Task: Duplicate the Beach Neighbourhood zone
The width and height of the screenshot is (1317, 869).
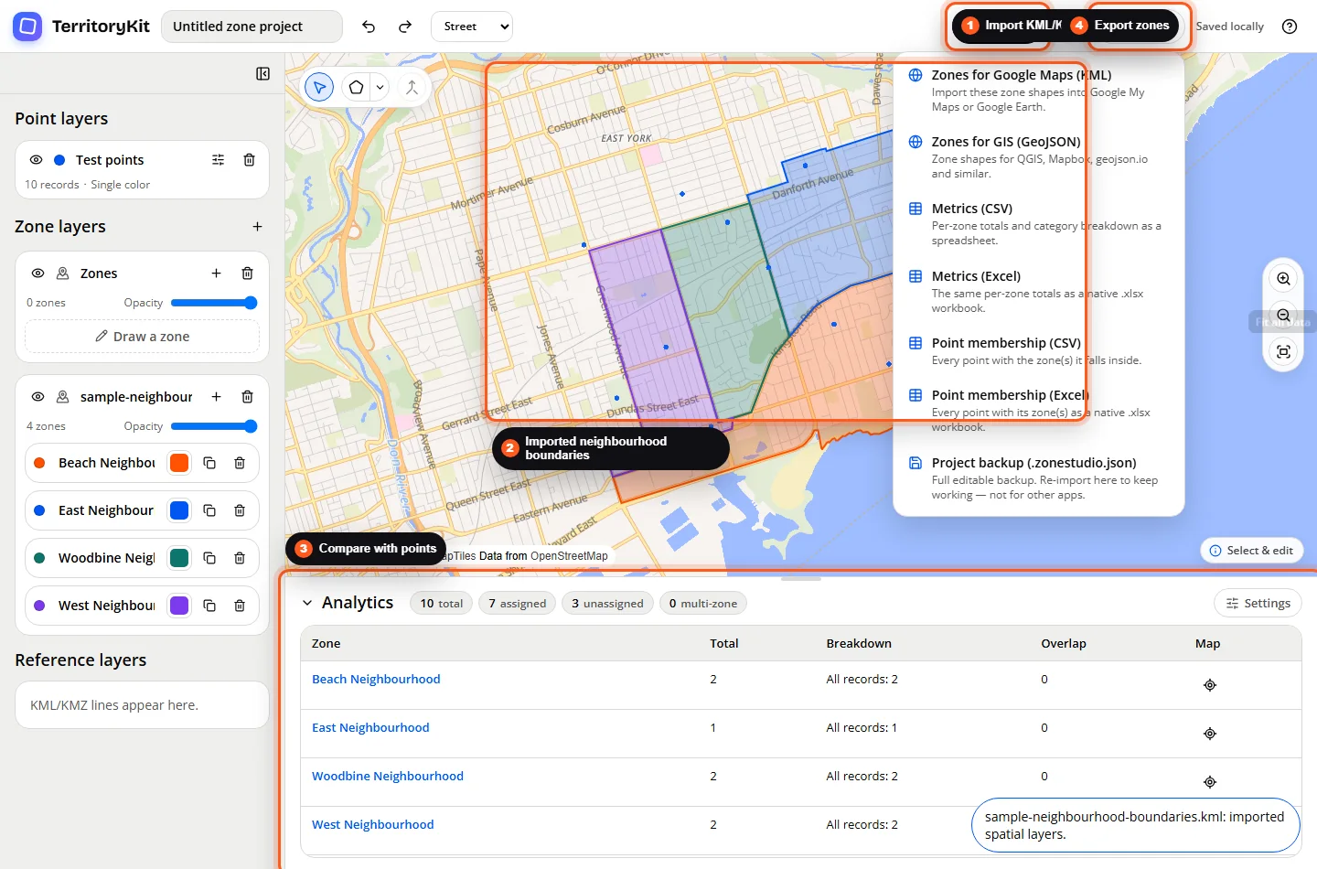Action: click(209, 463)
